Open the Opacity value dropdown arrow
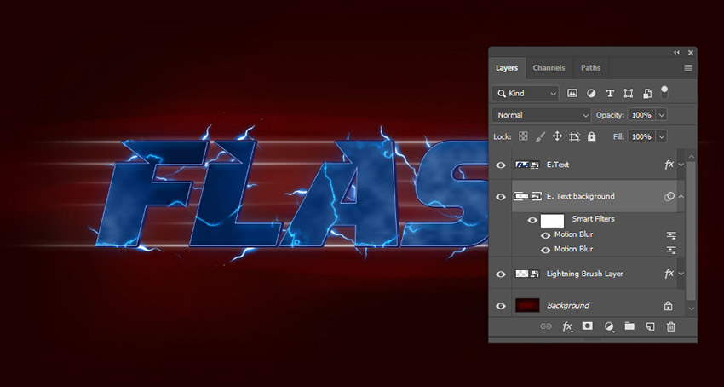Screen dimensions: 724x387 coord(662,115)
